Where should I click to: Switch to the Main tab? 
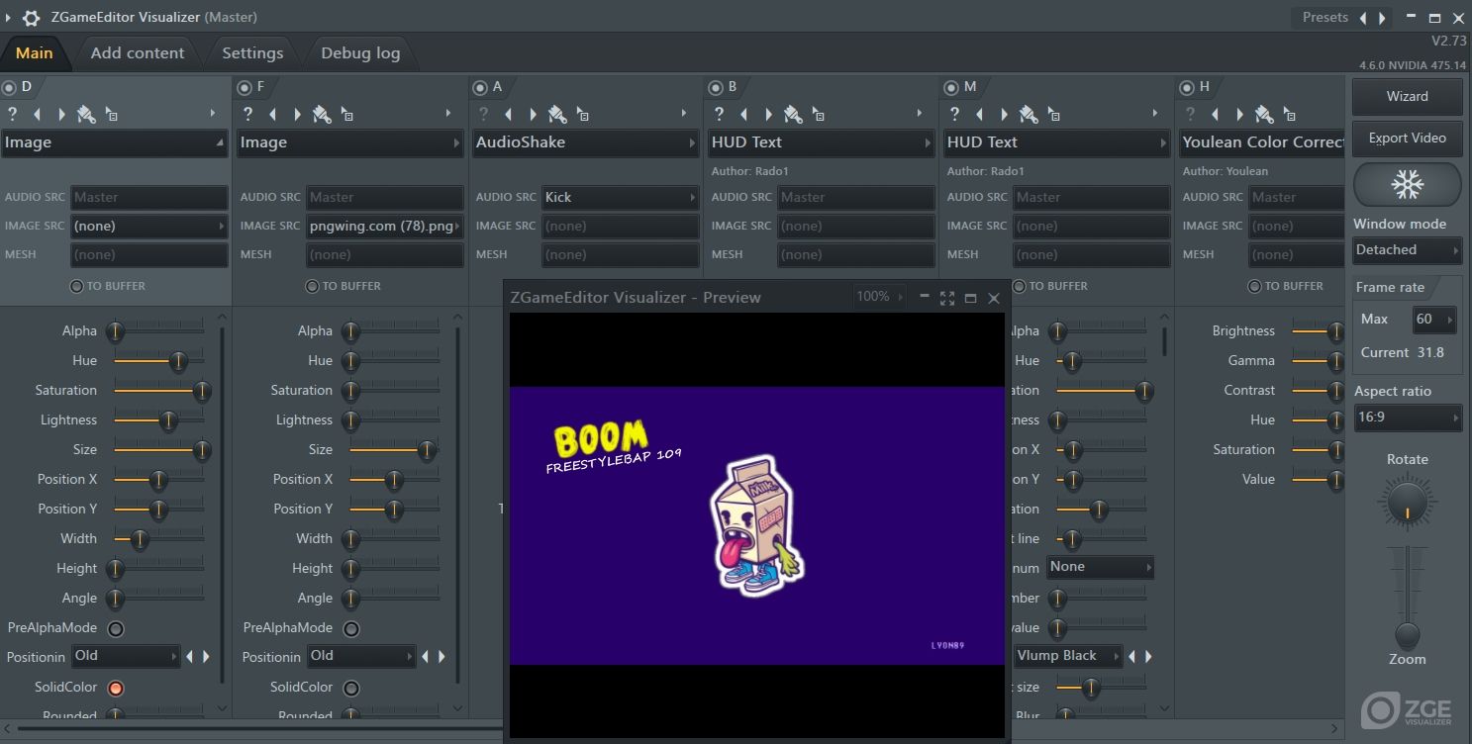point(35,53)
